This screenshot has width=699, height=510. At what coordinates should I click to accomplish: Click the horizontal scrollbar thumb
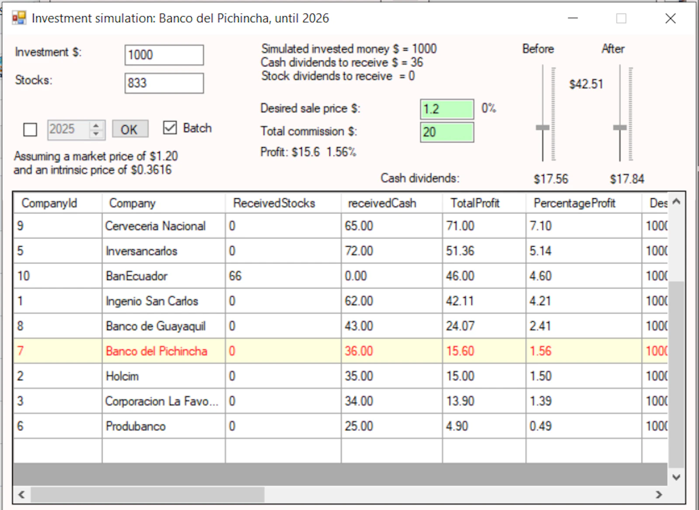point(147,494)
